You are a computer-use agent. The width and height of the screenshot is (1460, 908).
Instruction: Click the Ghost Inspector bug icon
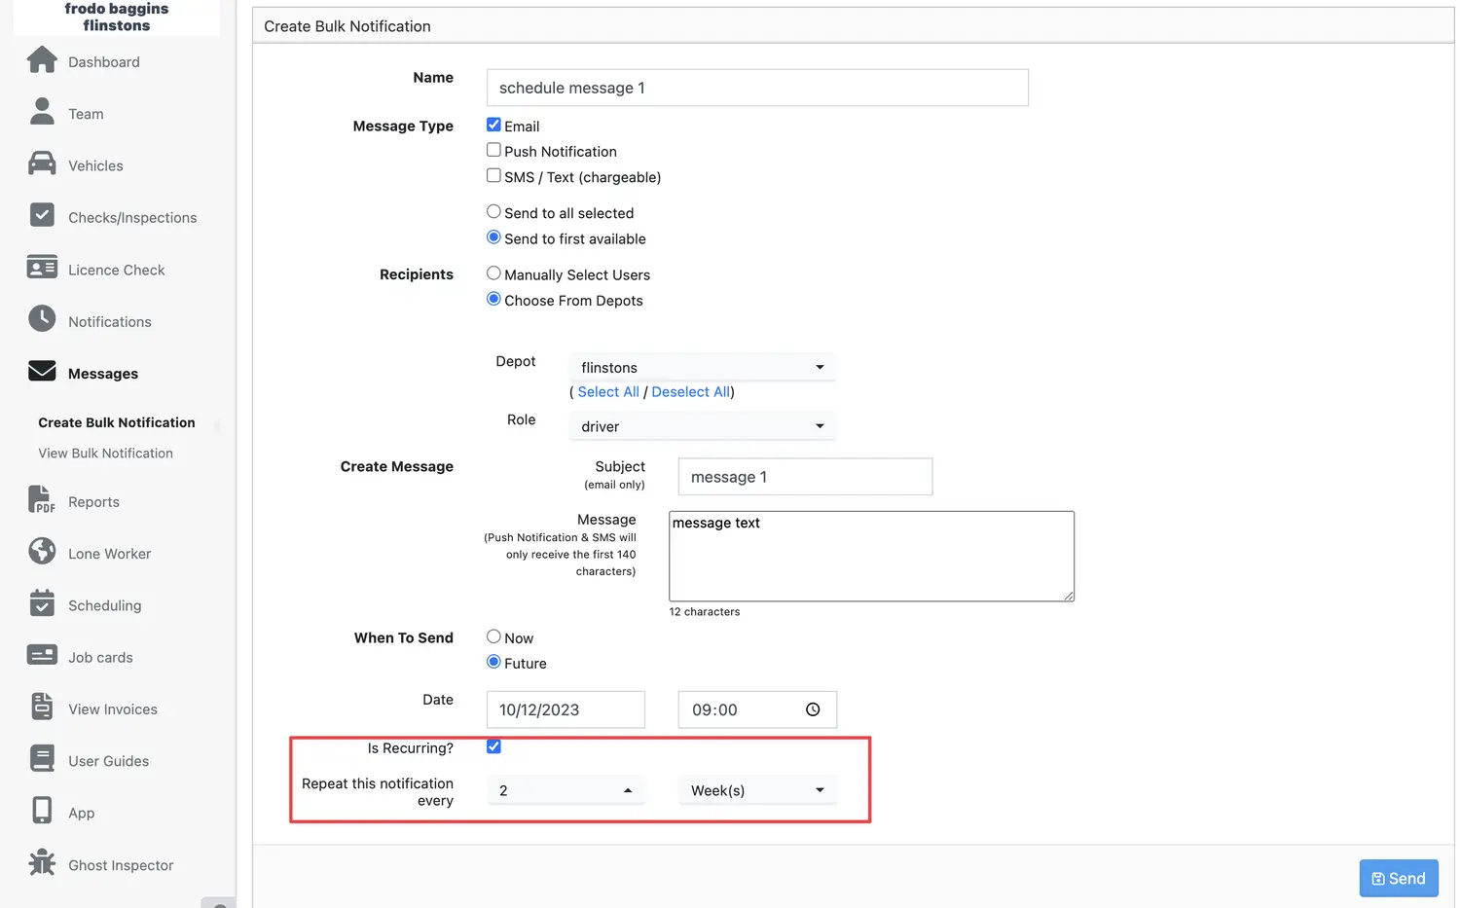click(42, 863)
